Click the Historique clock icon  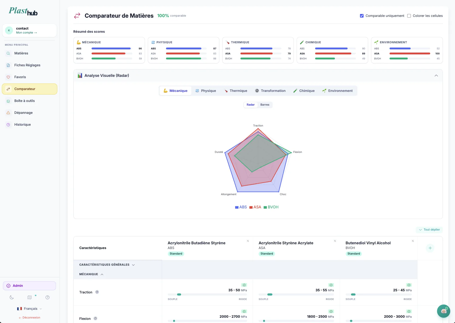(8, 124)
